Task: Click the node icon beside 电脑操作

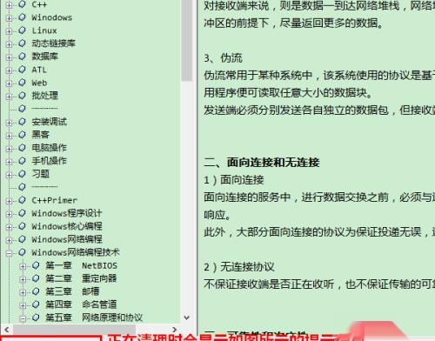Action: tap(22, 148)
